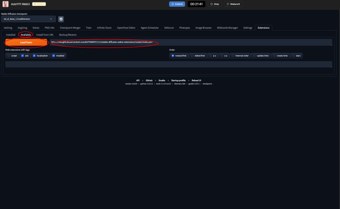This screenshot has width=340, height=209.
Task: Switch to the txt2img tab
Action: tap(8, 28)
